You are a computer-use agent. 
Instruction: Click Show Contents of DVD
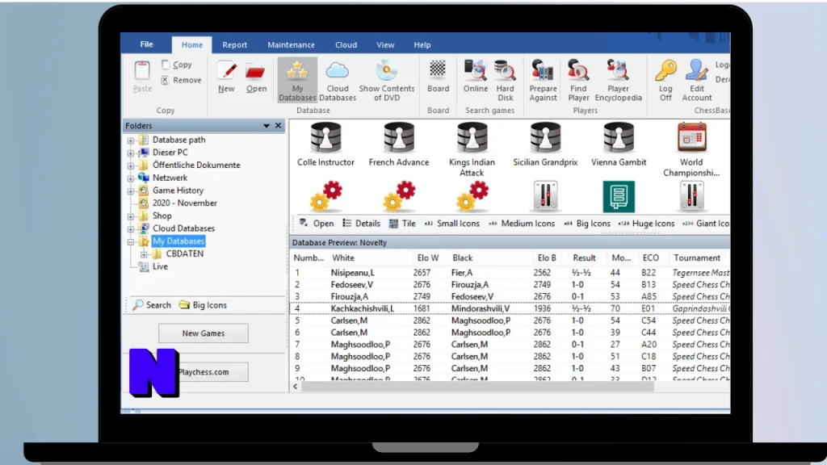[387, 80]
